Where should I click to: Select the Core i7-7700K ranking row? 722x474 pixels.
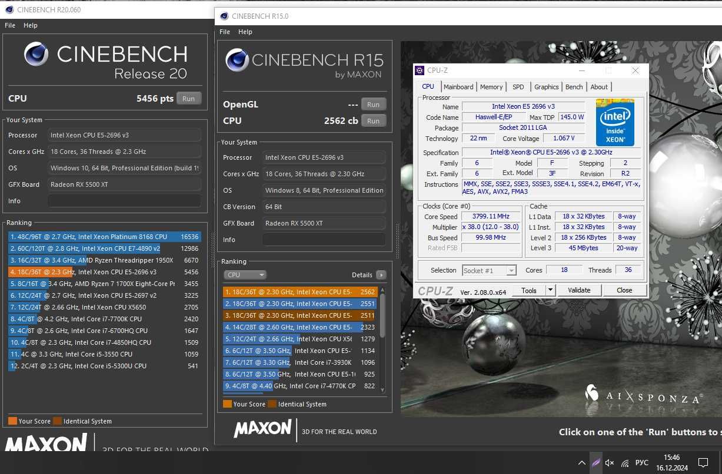[105, 319]
